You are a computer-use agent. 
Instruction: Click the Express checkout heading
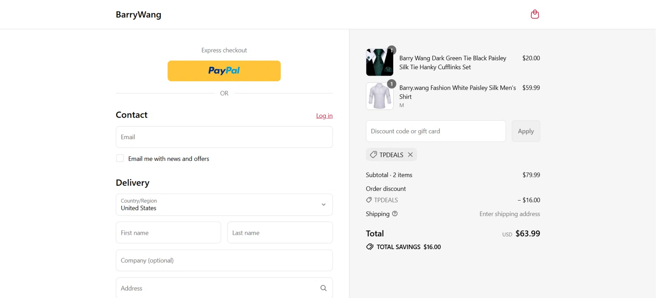click(x=224, y=50)
